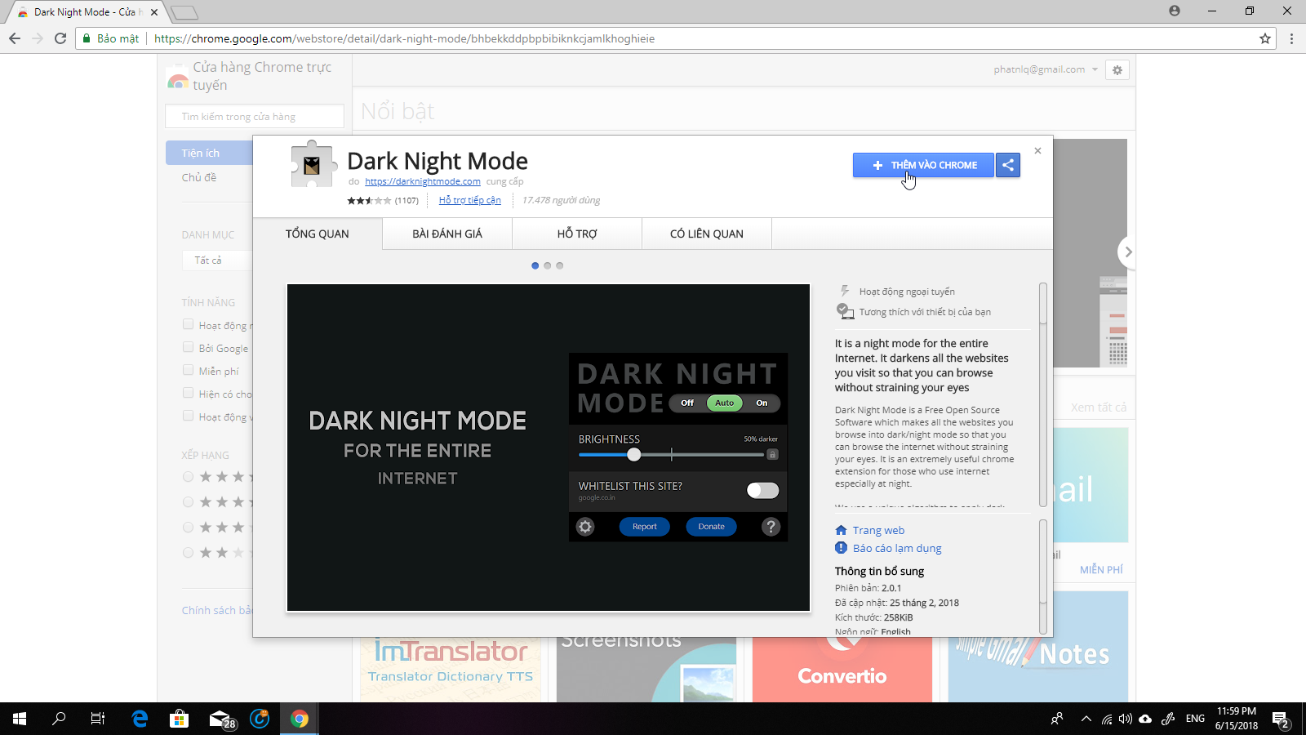This screenshot has width=1306, height=735.
Task: Click the home icon beside Trang web
Action: pyautogui.click(x=842, y=530)
